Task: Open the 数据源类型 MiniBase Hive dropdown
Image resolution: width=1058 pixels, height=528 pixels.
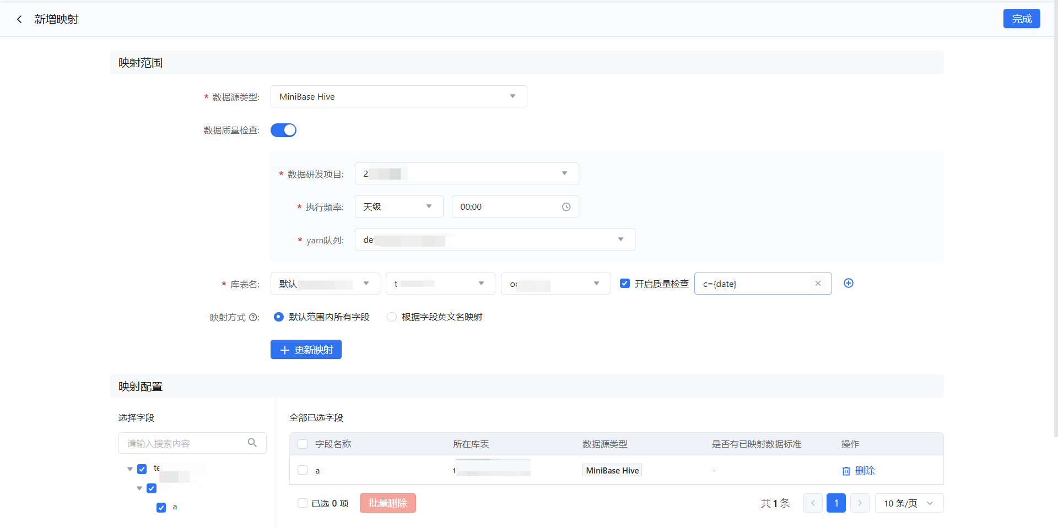Action: (x=398, y=96)
